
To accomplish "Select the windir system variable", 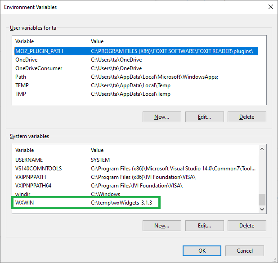I will tap(23, 194).
